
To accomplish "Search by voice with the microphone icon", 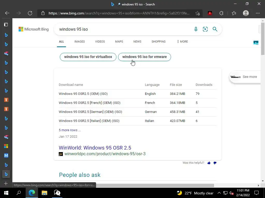I will point(196,29).
